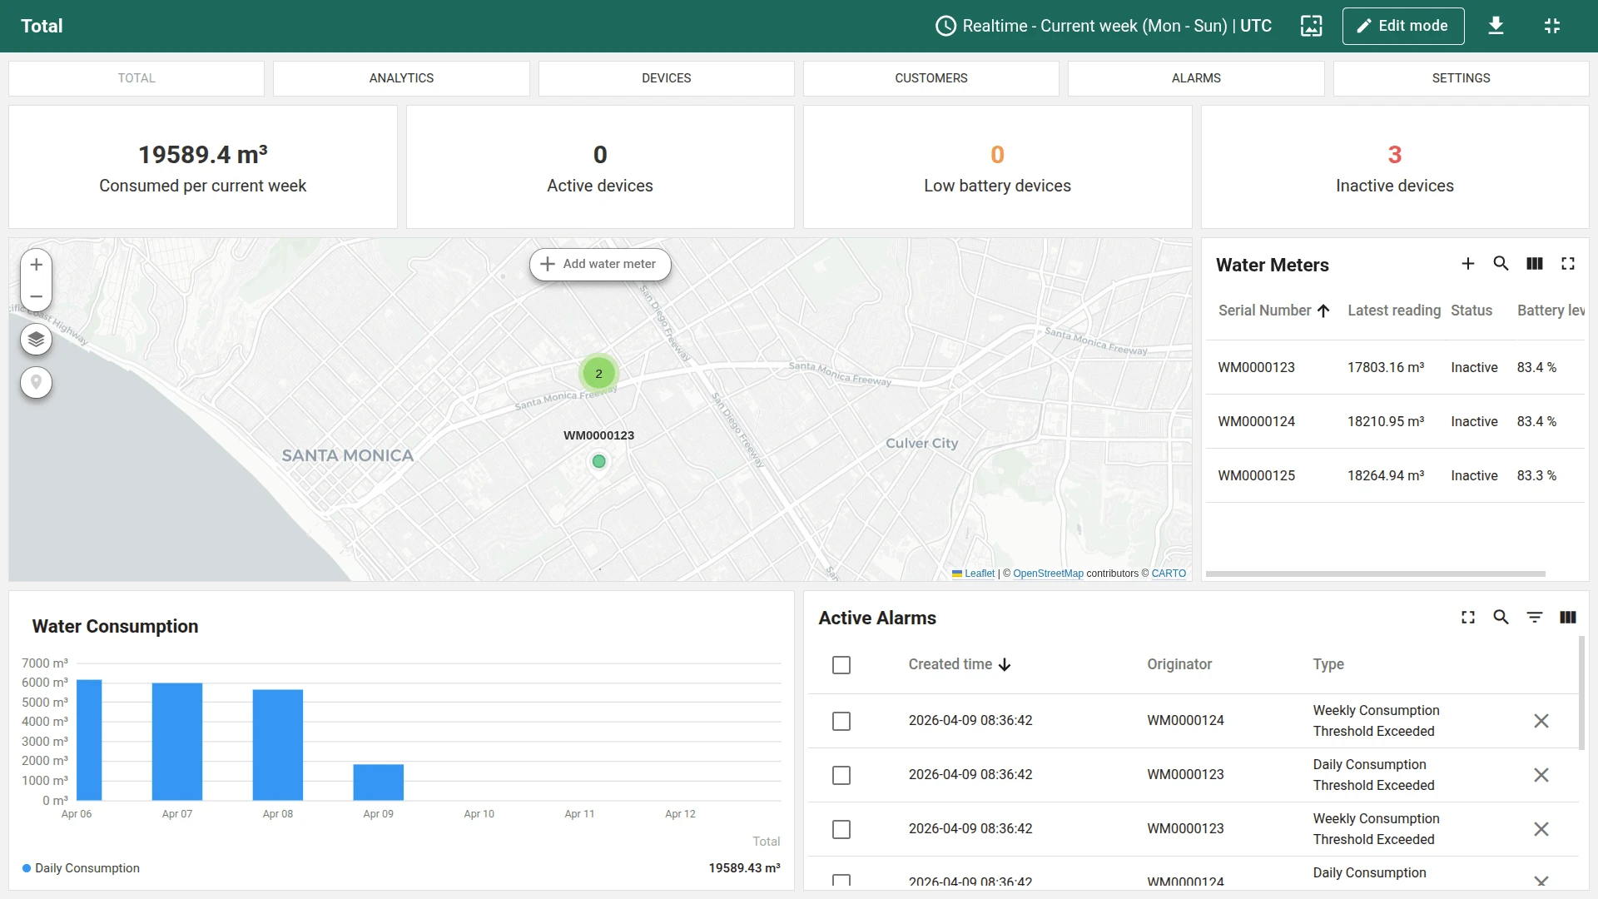Open timewindow 'Realtime - Current week' selector
Screen dimensions: 1598x899
pyautogui.click(x=1104, y=26)
